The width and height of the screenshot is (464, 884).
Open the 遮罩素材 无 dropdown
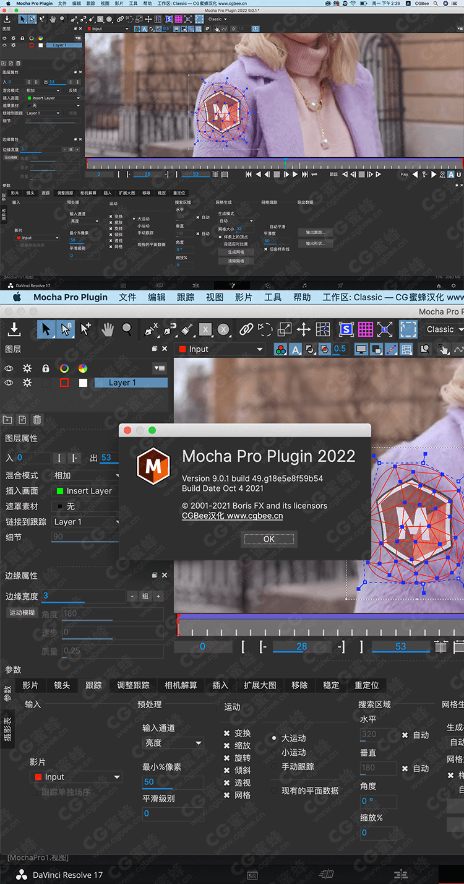click(86, 506)
